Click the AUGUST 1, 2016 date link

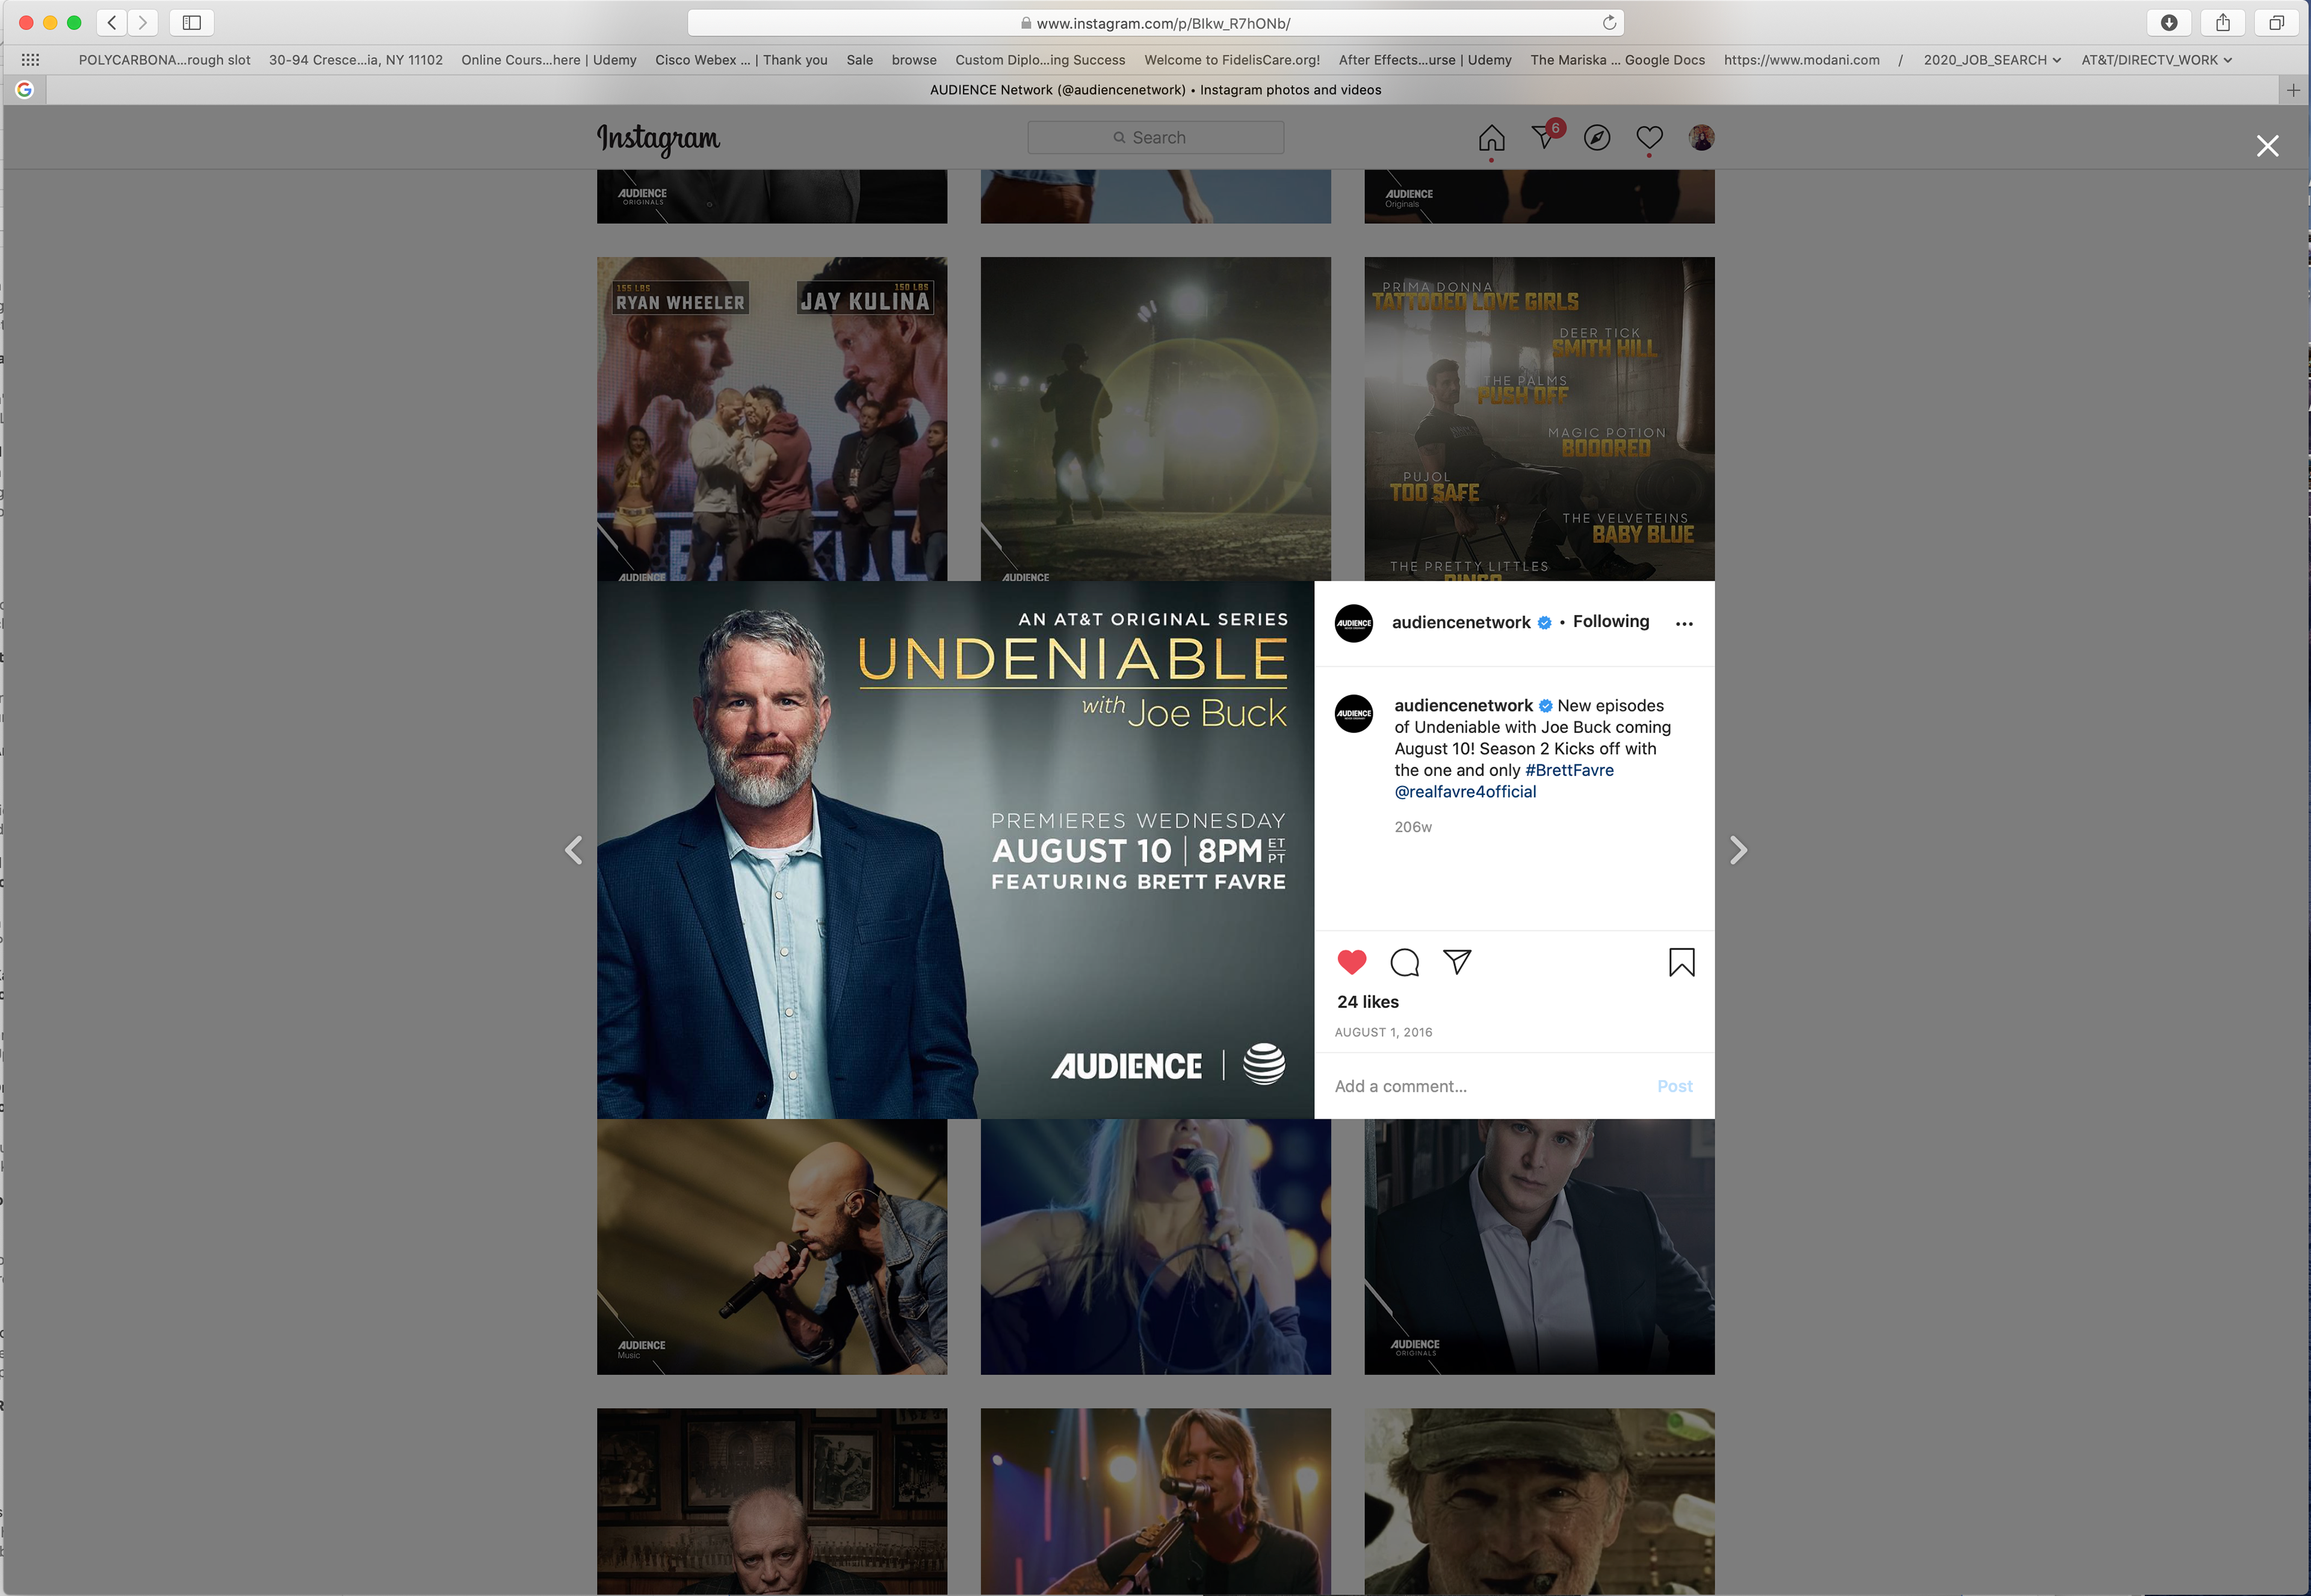click(1383, 1032)
